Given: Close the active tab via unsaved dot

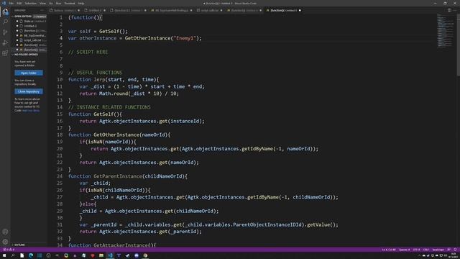Looking at the screenshot, I should (x=300, y=10).
